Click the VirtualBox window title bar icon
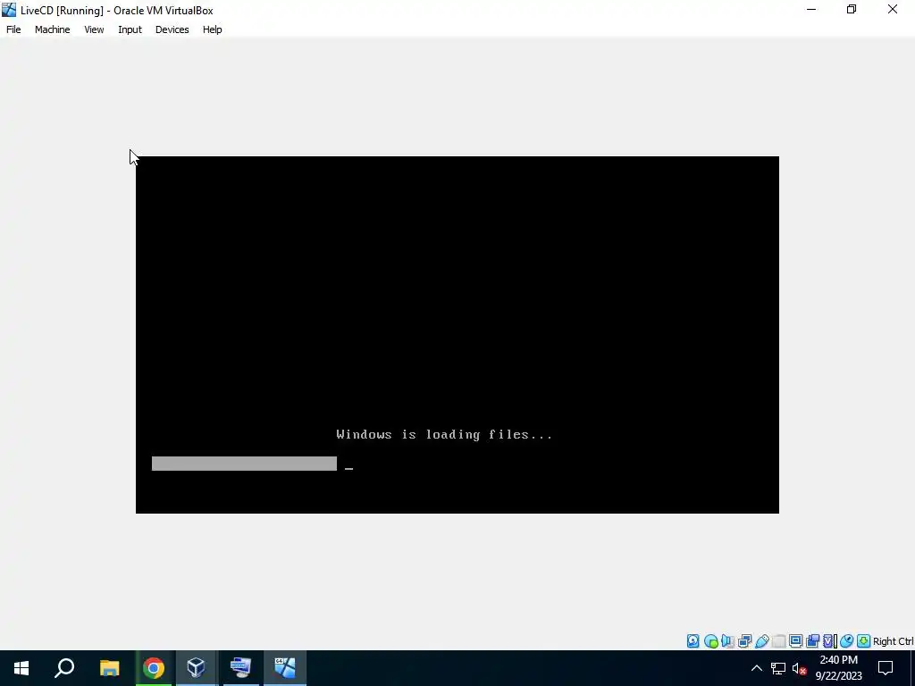Screen dimensions: 915x686 (x=9, y=10)
